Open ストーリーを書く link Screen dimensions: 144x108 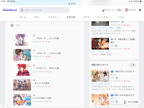point(114,10)
